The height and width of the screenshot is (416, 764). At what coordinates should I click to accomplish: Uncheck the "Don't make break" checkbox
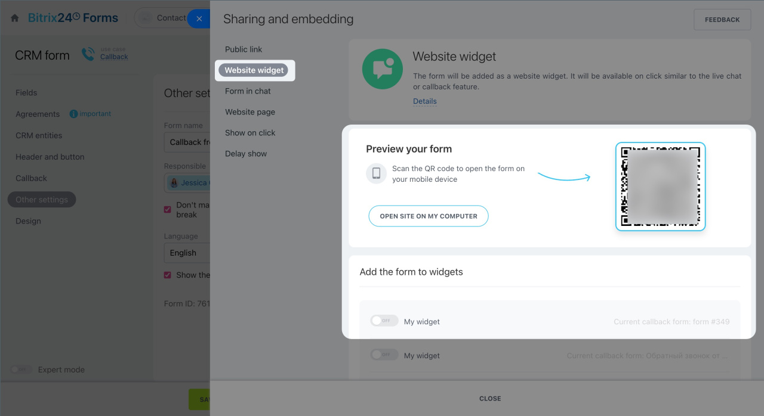168,209
